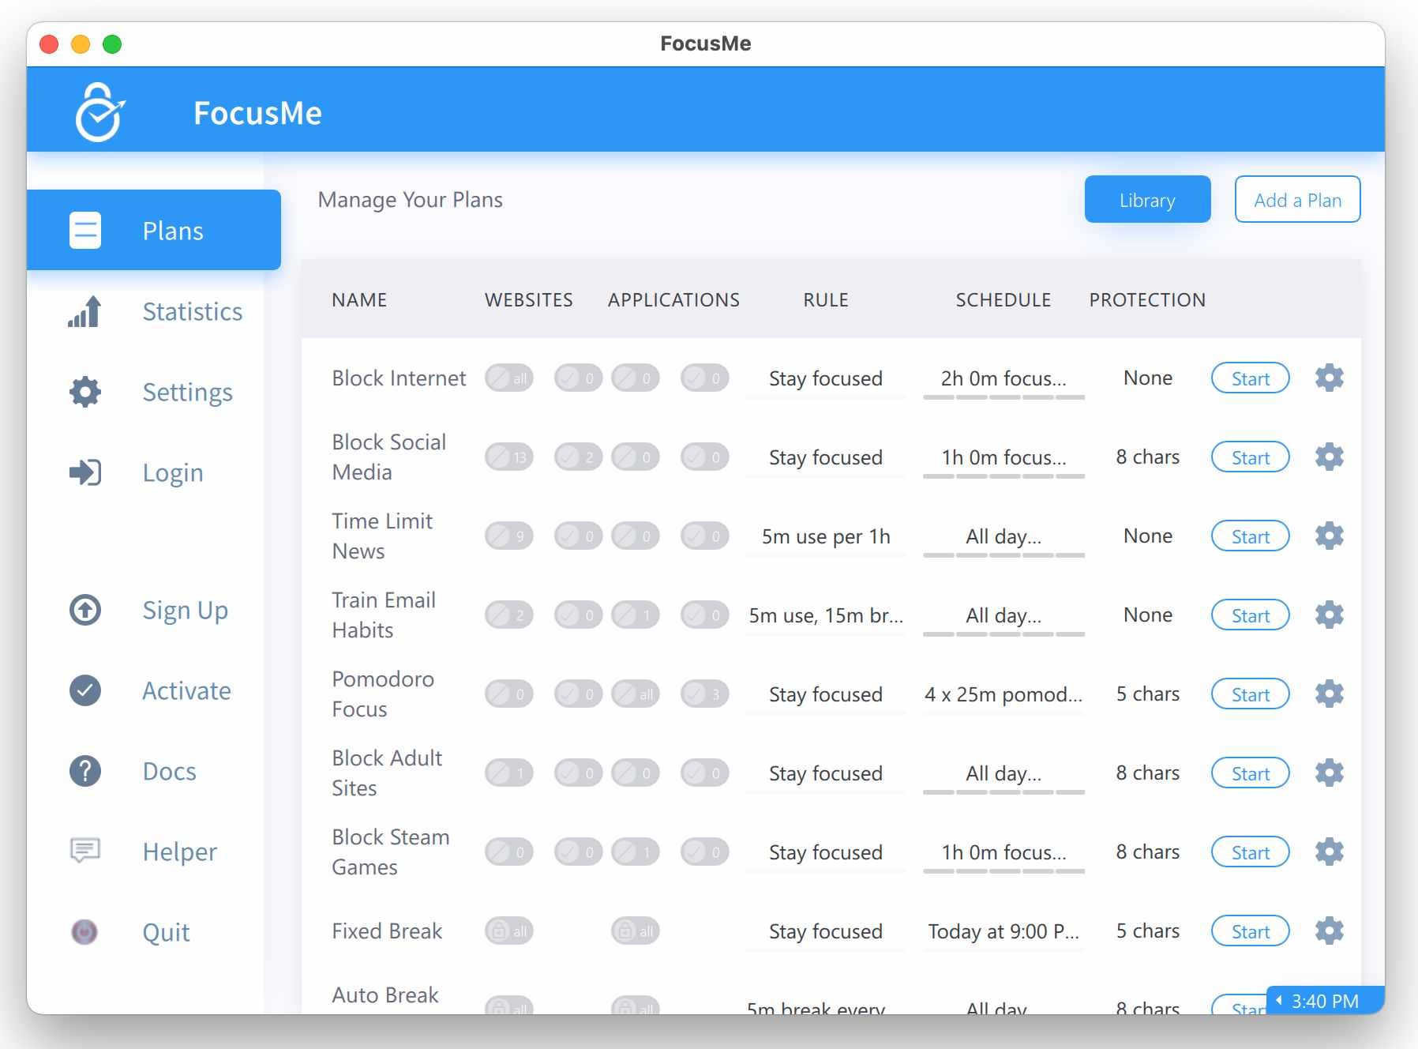This screenshot has height=1049, width=1418.
Task: Click the Activate checkmark icon
Action: tap(85, 690)
